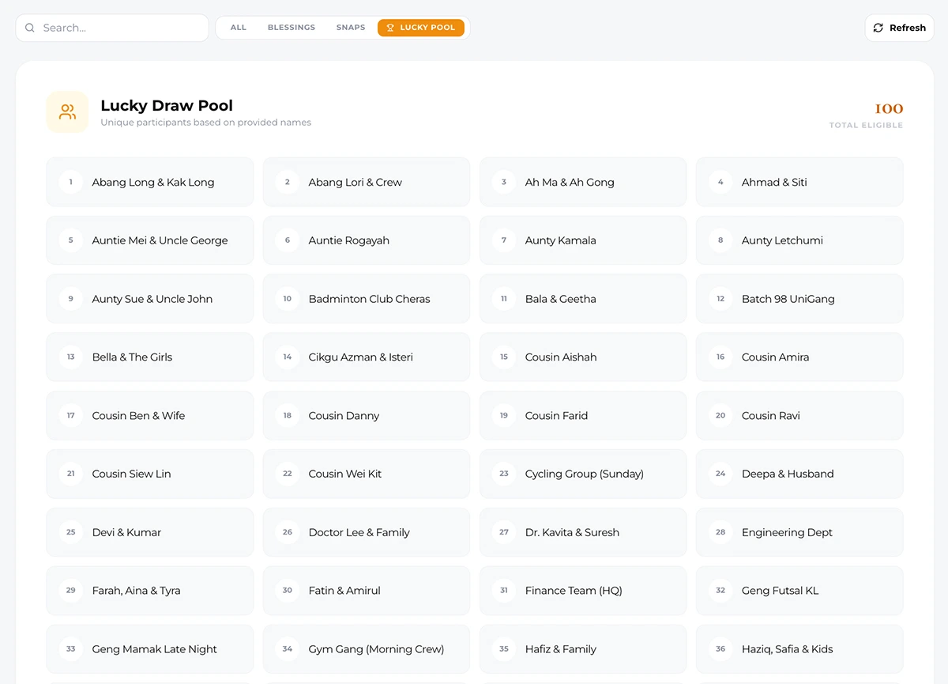948x684 pixels.
Task: Click the Lucky Draw Pool people icon
Action: click(67, 112)
